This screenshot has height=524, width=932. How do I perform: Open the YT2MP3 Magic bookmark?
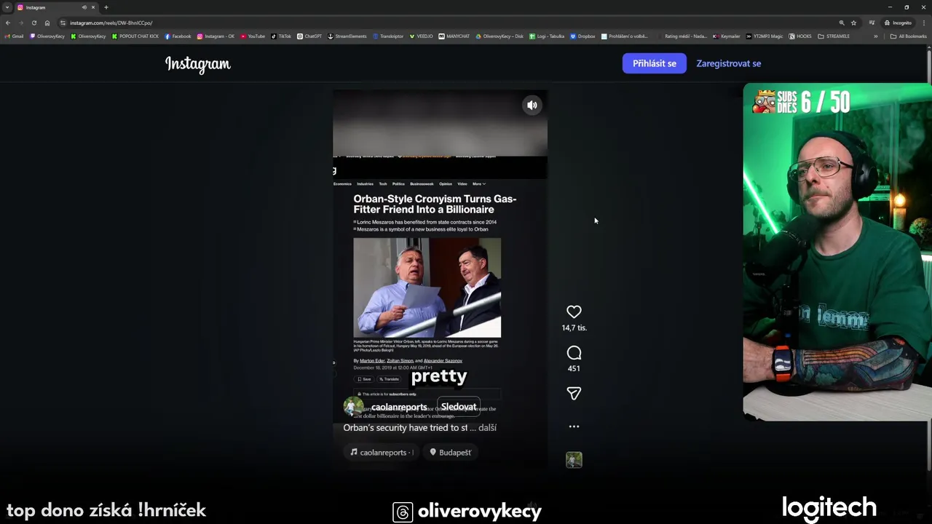(x=765, y=36)
